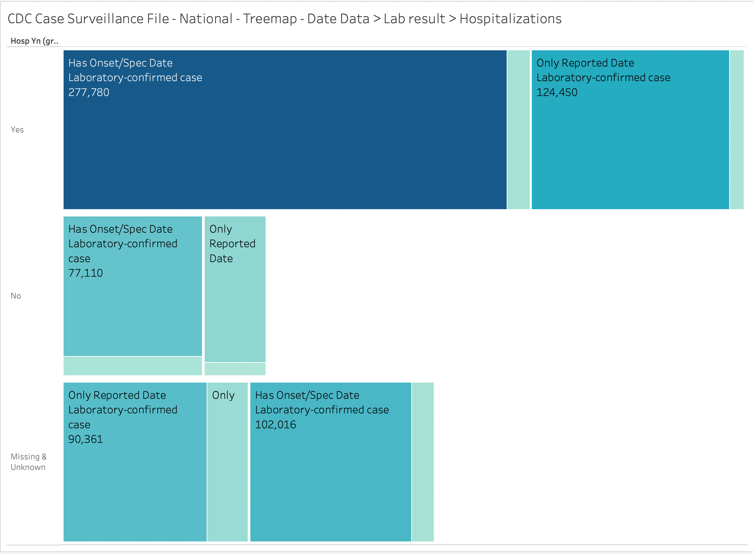Screen dimensions: 753x554
Task: Click the 277,780 Has Onset/Spec Date tile
Action: [284, 141]
